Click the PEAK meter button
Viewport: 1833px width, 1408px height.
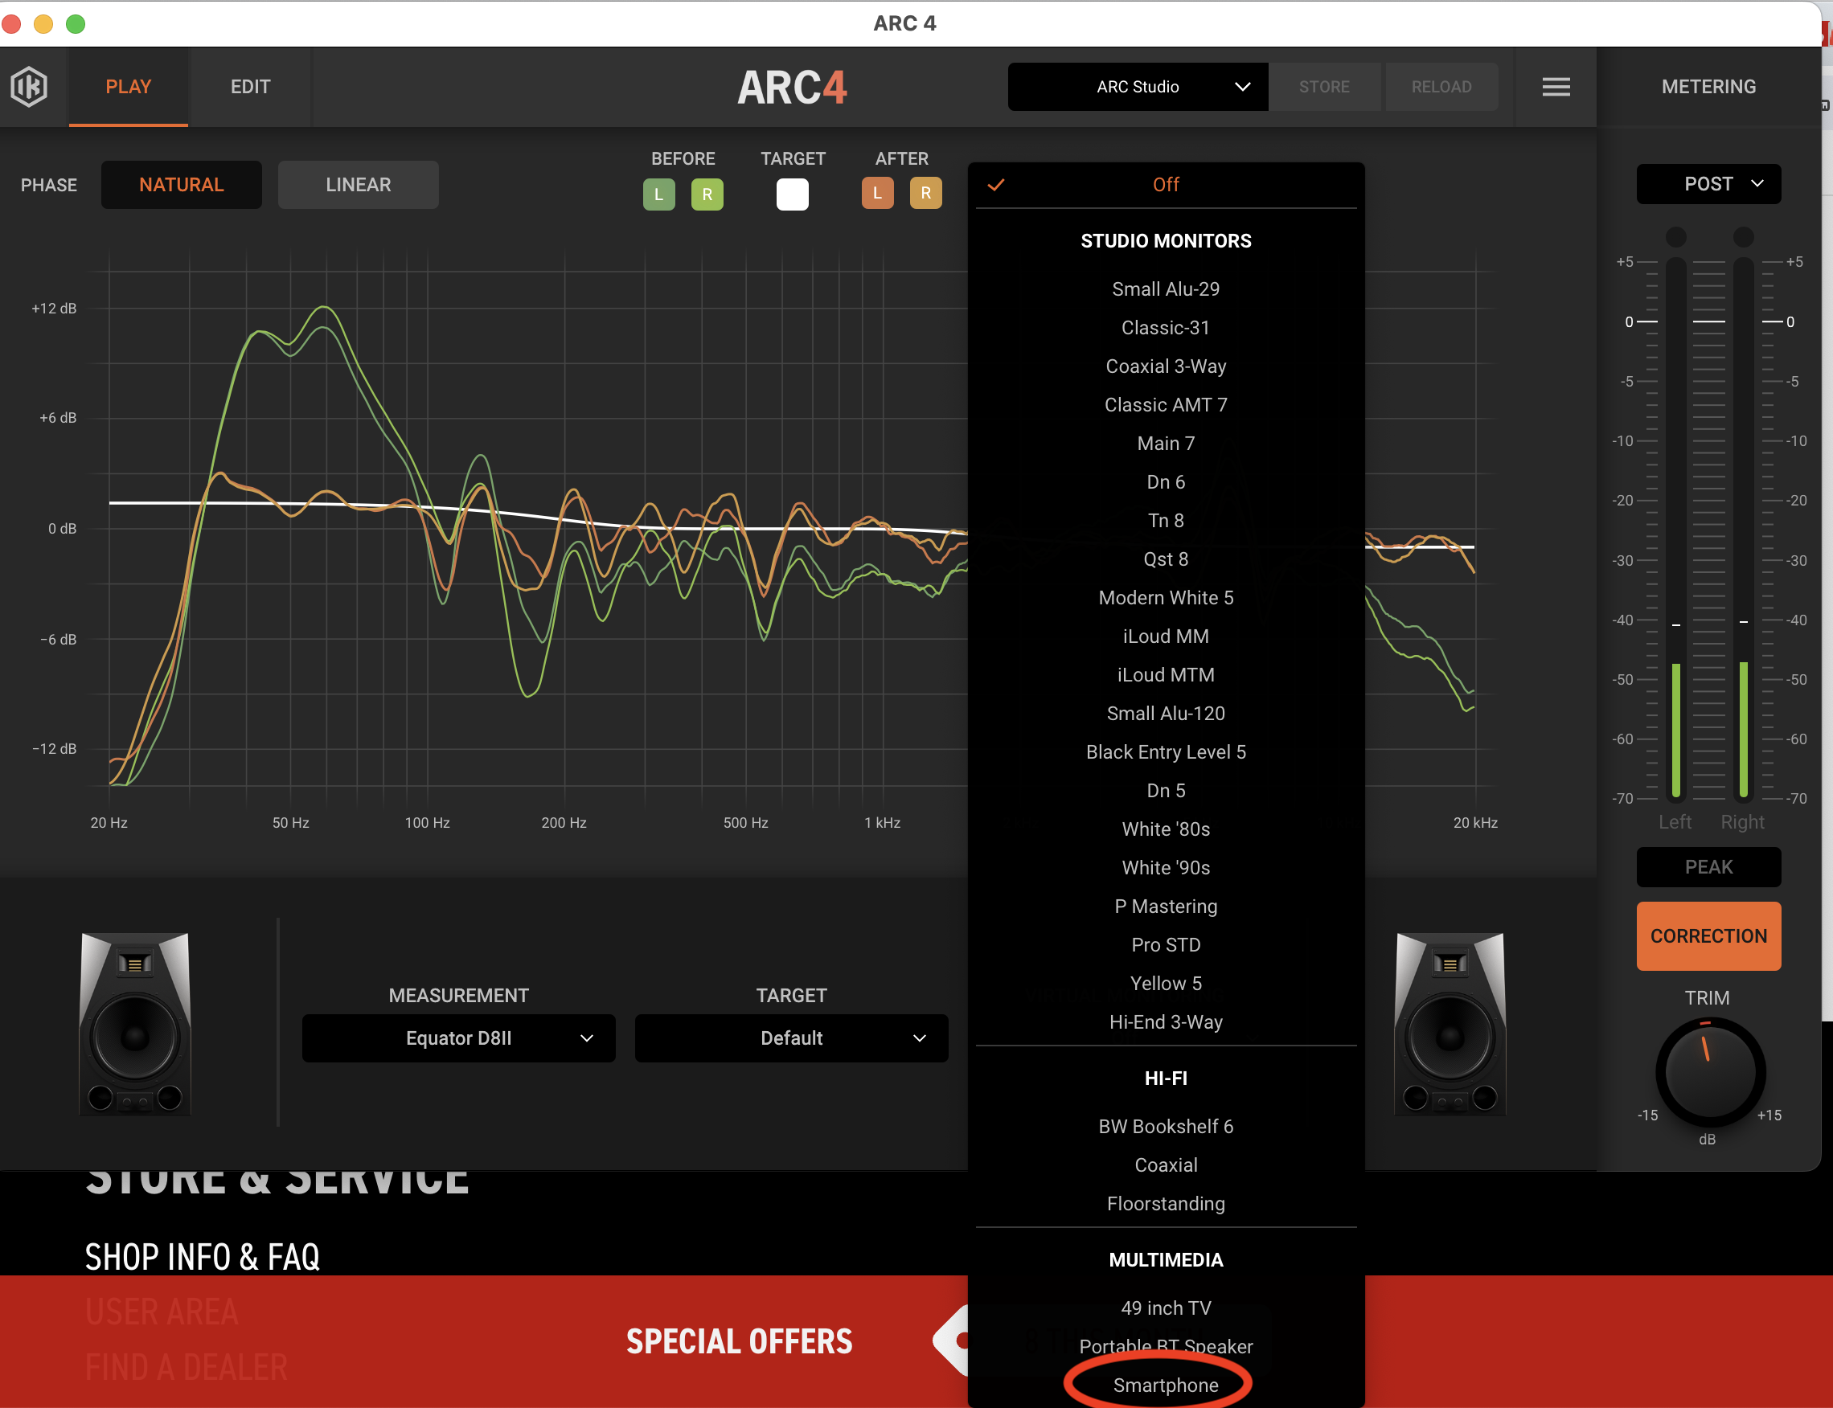tap(1708, 866)
